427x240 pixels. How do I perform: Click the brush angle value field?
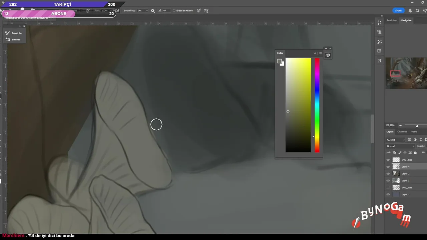tap(166, 11)
